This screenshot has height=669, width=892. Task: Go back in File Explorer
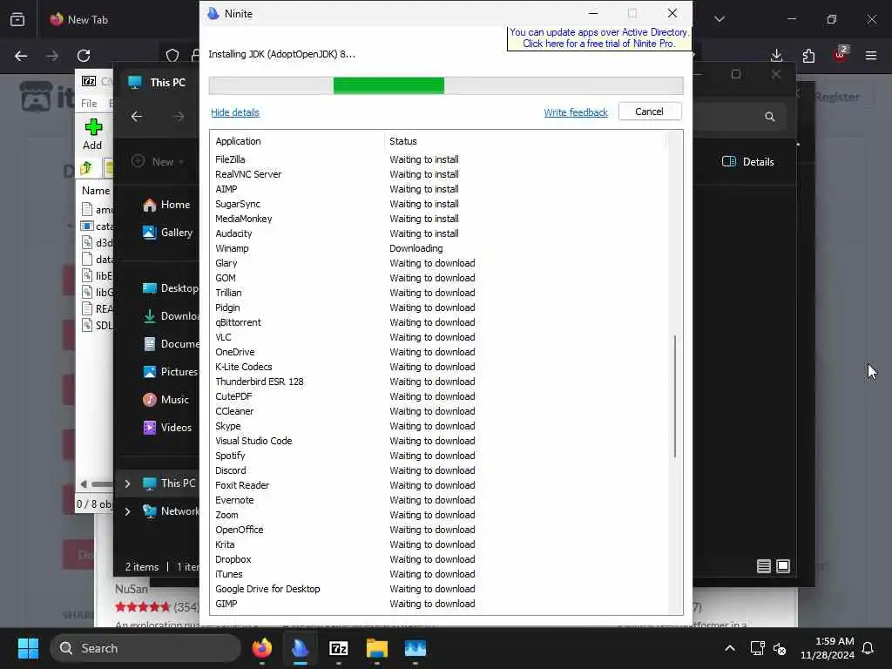point(137,117)
